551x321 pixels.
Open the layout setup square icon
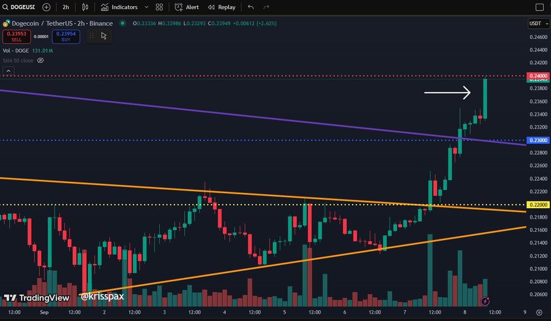tap(539, 7)
